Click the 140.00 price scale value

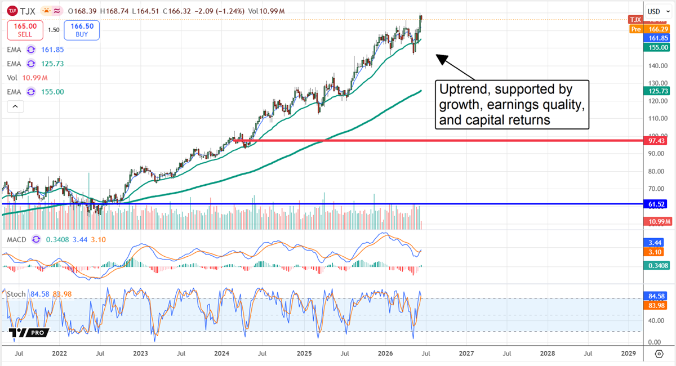[658, 65]
